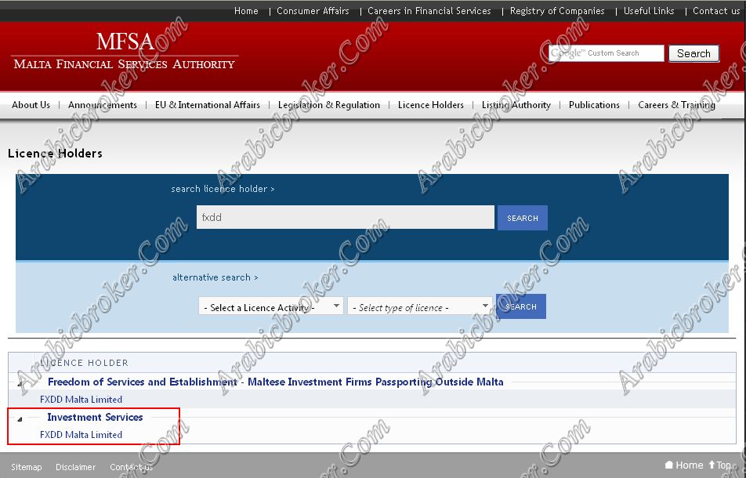Collapse the Freedom of Services and Establishment group

[20, 383]
